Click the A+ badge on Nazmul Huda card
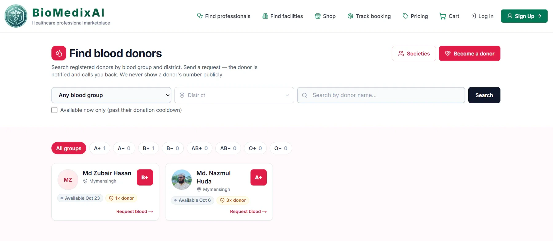This screenshot has width=553, height=241. click(x=259, y=178)
